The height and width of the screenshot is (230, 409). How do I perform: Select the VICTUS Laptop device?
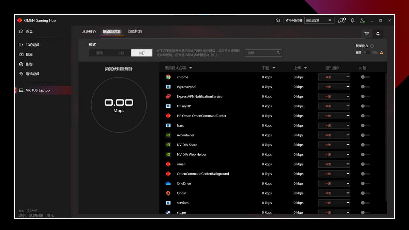coord(43,90)
